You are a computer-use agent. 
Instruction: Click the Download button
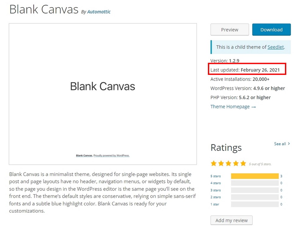pos(271,30)
